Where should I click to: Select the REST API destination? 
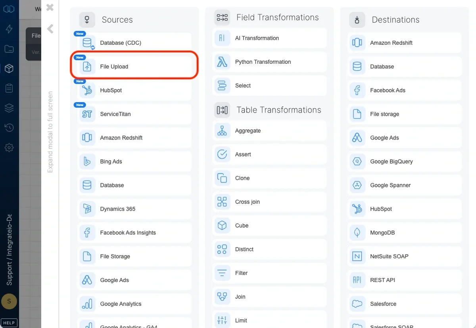point(405,280)
